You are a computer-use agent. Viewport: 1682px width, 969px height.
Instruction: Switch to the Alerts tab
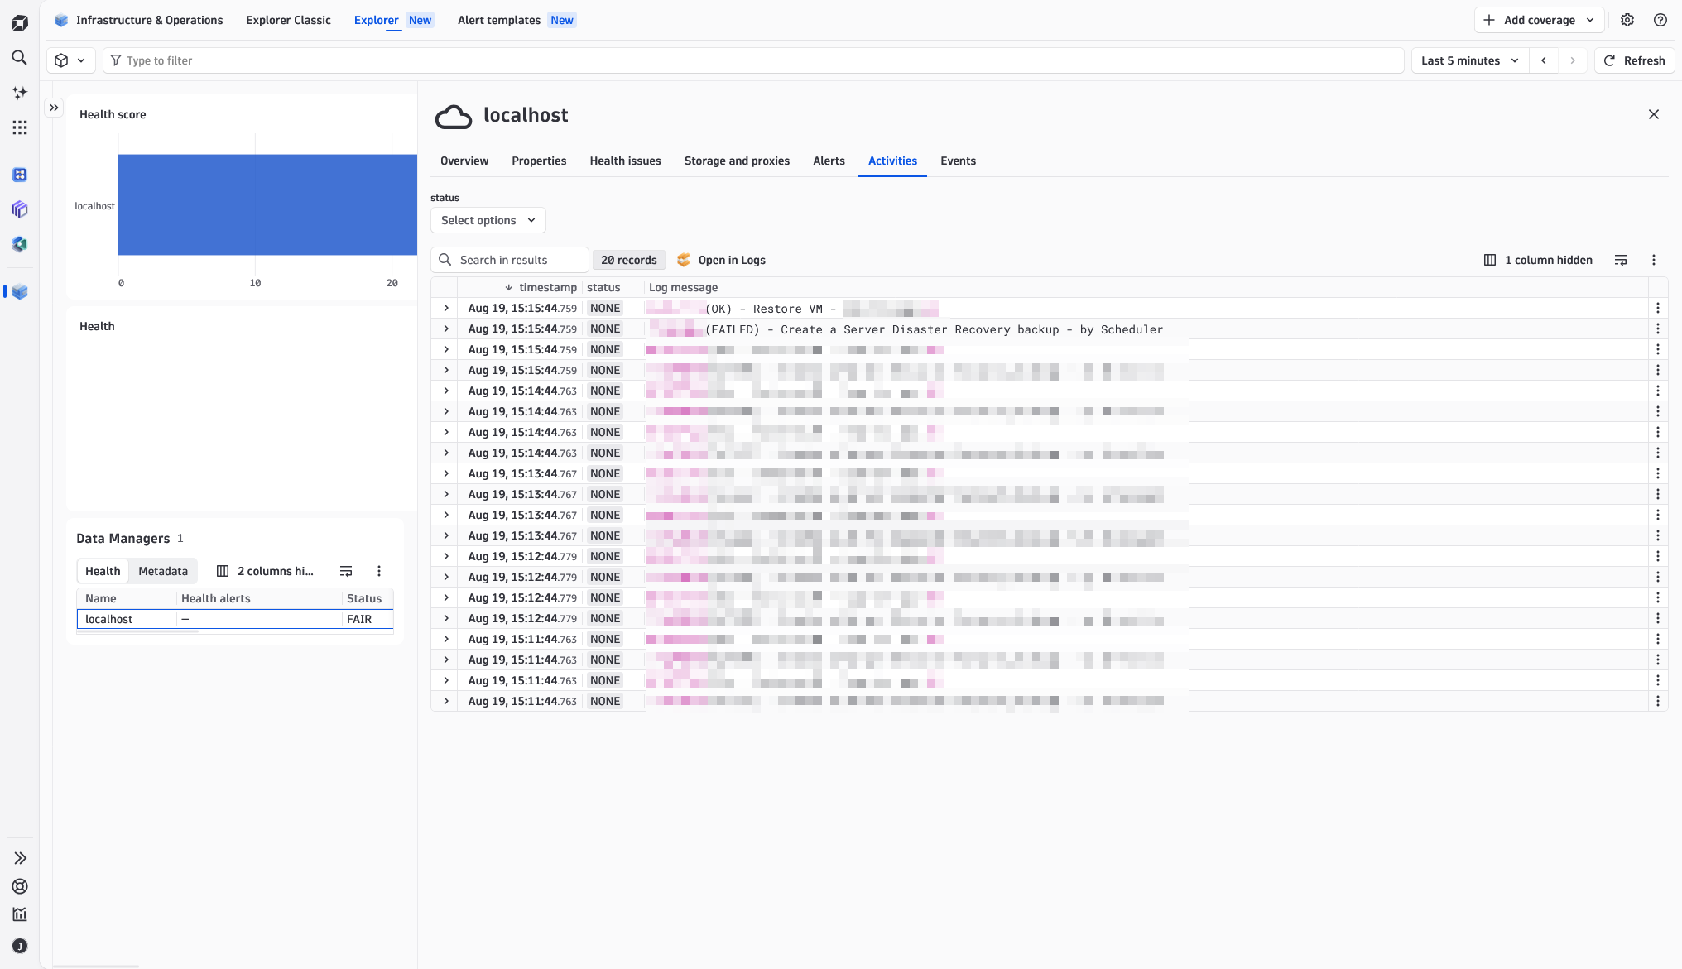click(829, 161)
